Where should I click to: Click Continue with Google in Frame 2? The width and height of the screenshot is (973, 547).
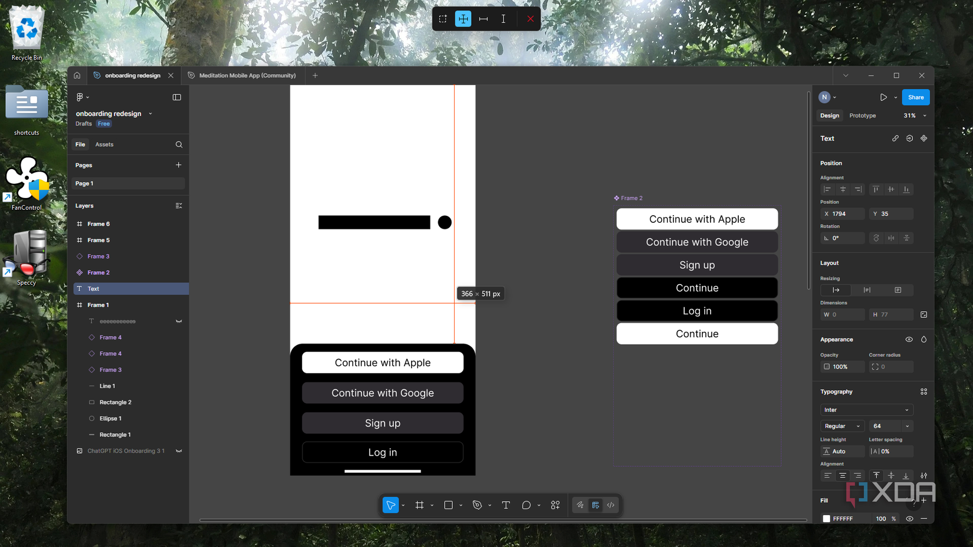point(697,242)
